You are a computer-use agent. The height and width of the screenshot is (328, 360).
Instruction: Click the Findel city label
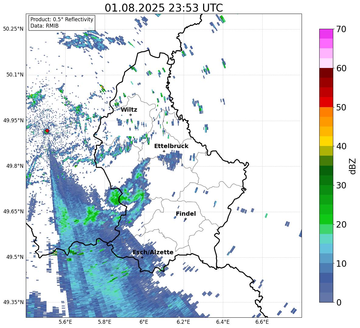pos(186,214)
